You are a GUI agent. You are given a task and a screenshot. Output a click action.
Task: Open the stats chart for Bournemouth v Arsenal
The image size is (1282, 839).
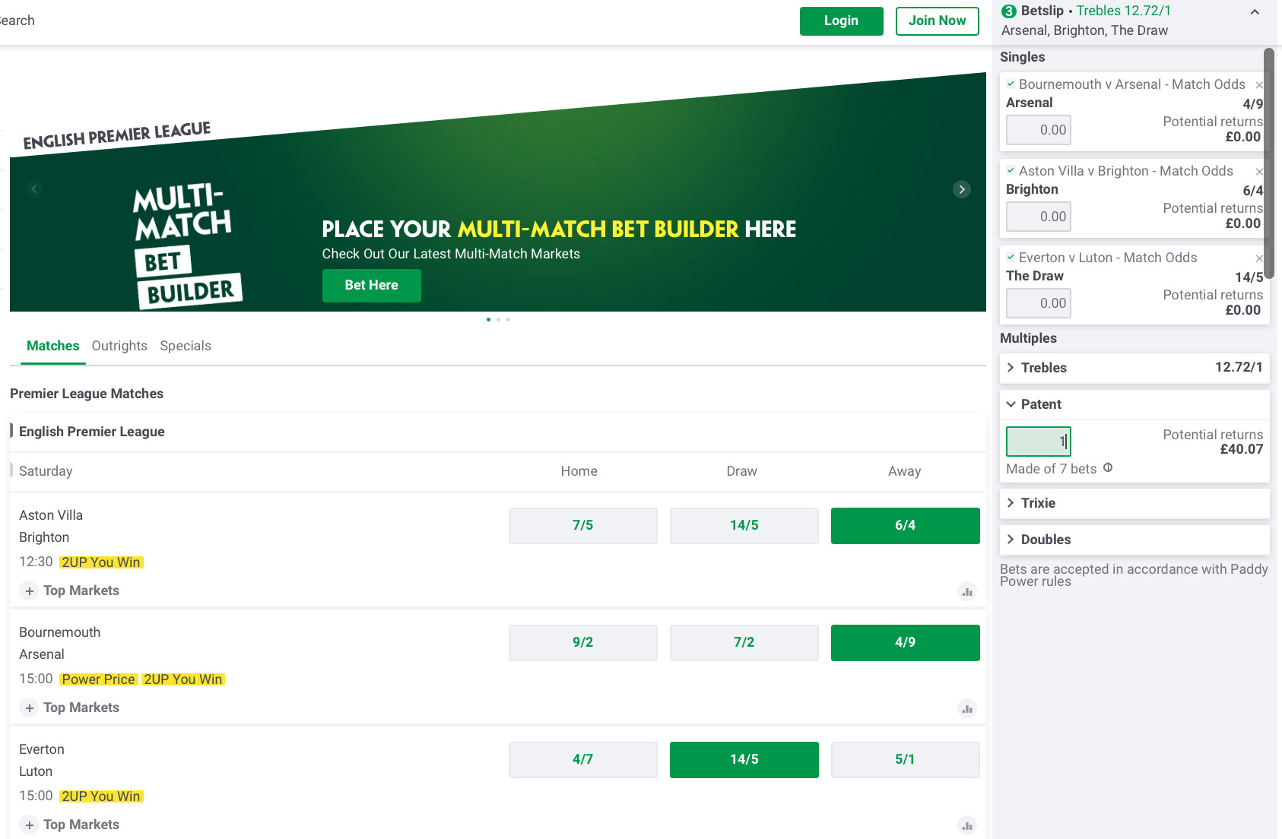point(966,708)
